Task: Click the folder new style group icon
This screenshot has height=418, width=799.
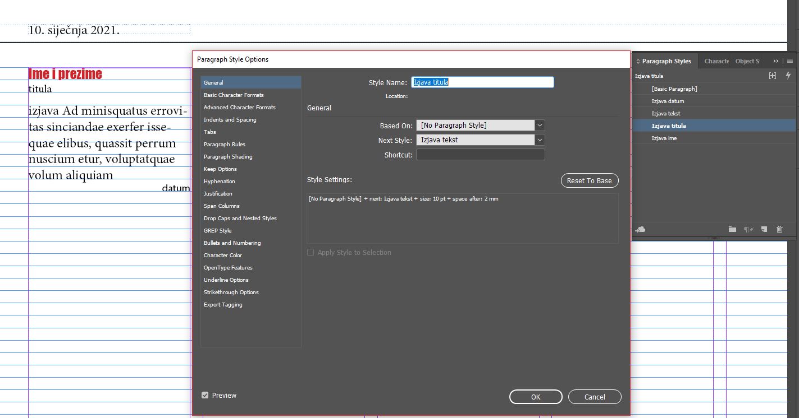Action: point(732,229)
